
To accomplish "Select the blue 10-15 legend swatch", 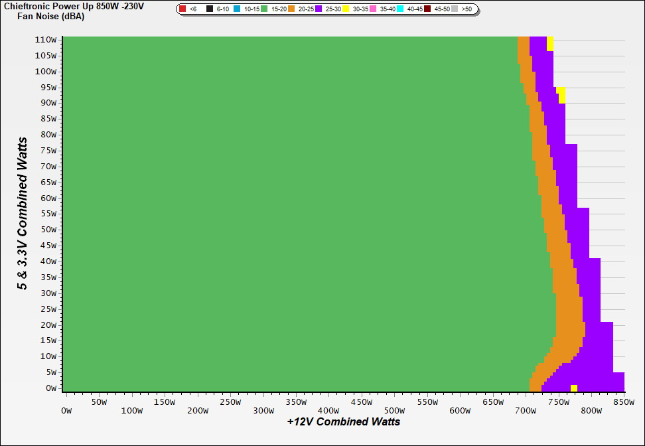I will click(237, 9).
